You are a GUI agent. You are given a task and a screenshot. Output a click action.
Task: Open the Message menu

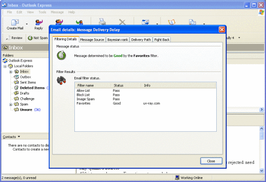coord(57,12)
